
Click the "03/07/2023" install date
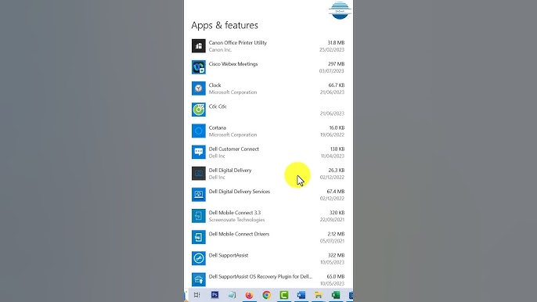coord(332,71)
